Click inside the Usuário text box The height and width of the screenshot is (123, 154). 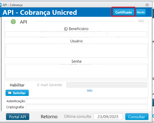tap(76, 51)
